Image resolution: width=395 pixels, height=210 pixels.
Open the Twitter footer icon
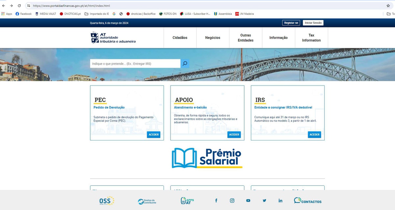[264, 200]
